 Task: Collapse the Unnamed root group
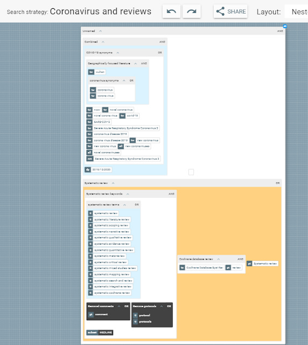(x=101, y=31)
